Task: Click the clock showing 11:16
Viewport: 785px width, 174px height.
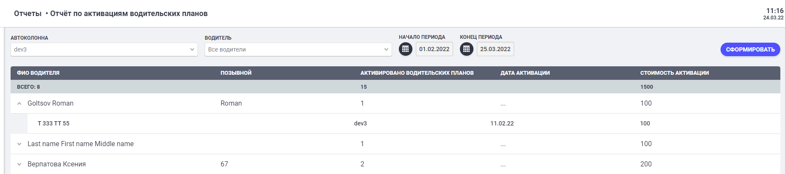Action: [x=774, y=11]
